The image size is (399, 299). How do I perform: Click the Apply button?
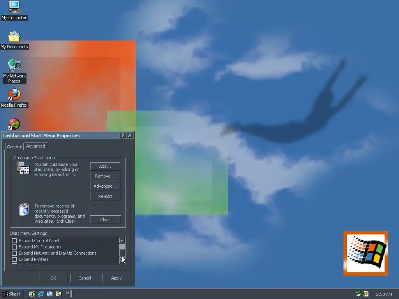click(x=116, y=278)
